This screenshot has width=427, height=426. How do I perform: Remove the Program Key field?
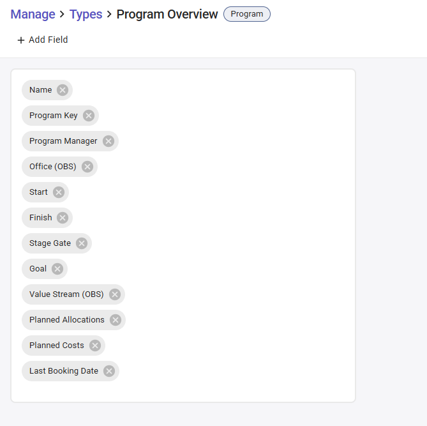(89, 116)
